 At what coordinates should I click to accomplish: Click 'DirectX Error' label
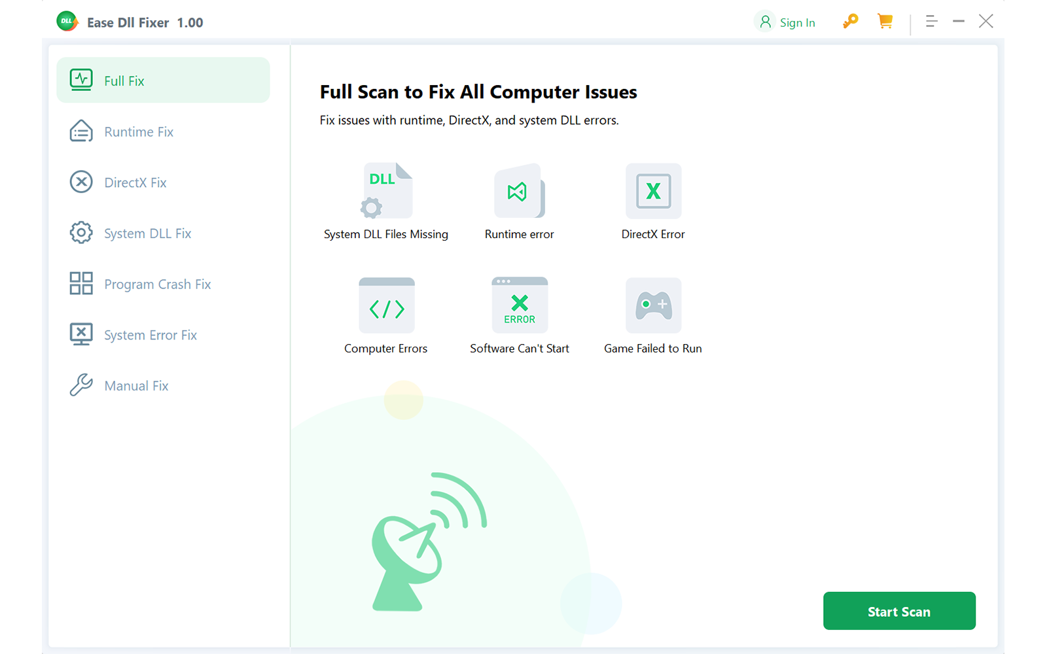[x=653, y=234]
